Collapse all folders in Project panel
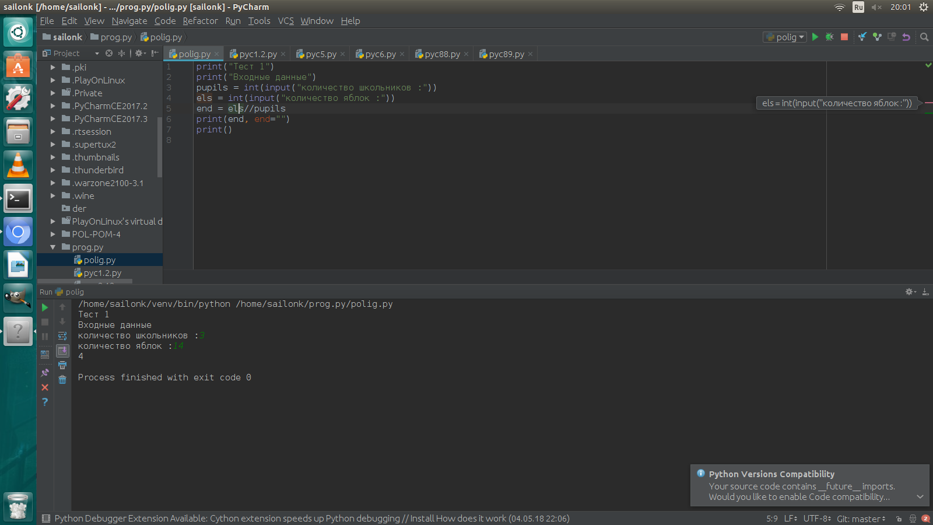The image size is (933, 525). 122,53
